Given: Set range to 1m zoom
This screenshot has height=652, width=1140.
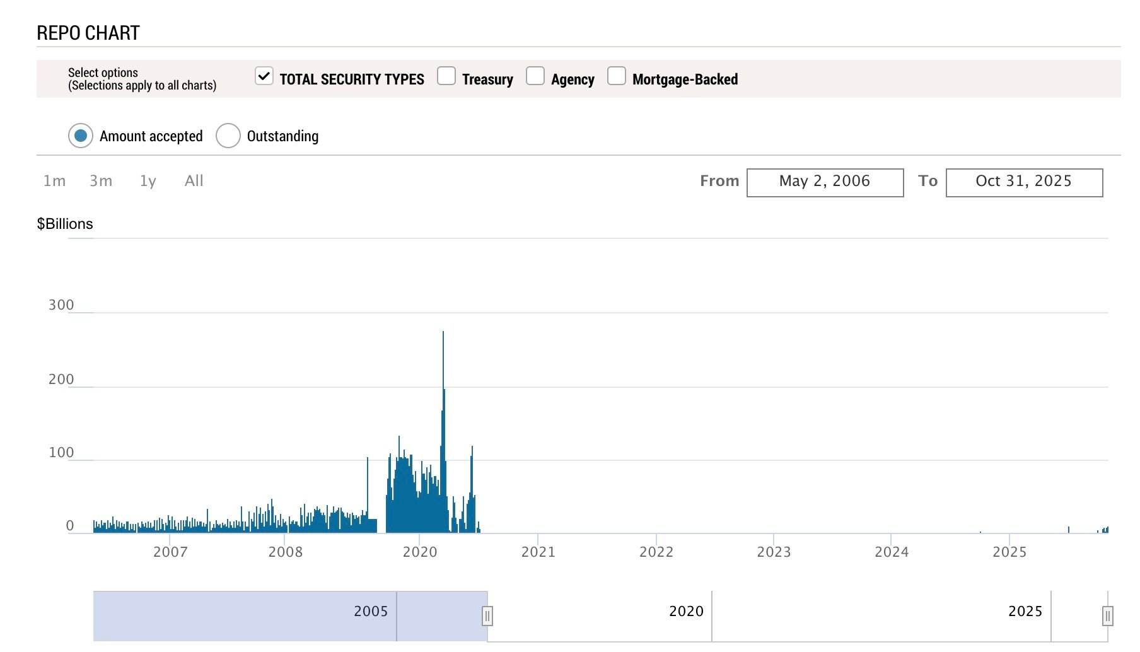Looking at the screenshot, I should (x=54, y=181).
